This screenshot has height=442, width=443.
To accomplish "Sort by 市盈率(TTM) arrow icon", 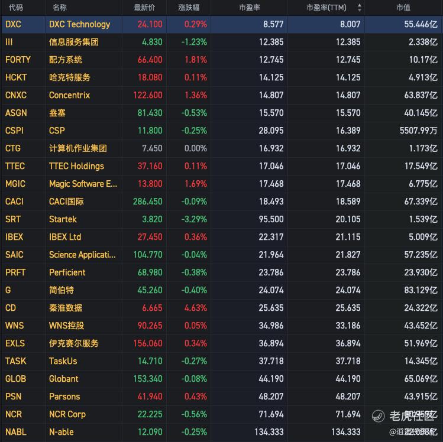I will click(x=360, y=7).
